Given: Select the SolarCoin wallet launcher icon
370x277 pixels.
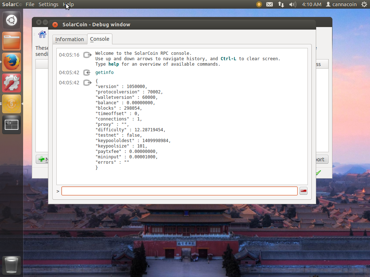Looking at the screenshot, I should pos(12,104).
